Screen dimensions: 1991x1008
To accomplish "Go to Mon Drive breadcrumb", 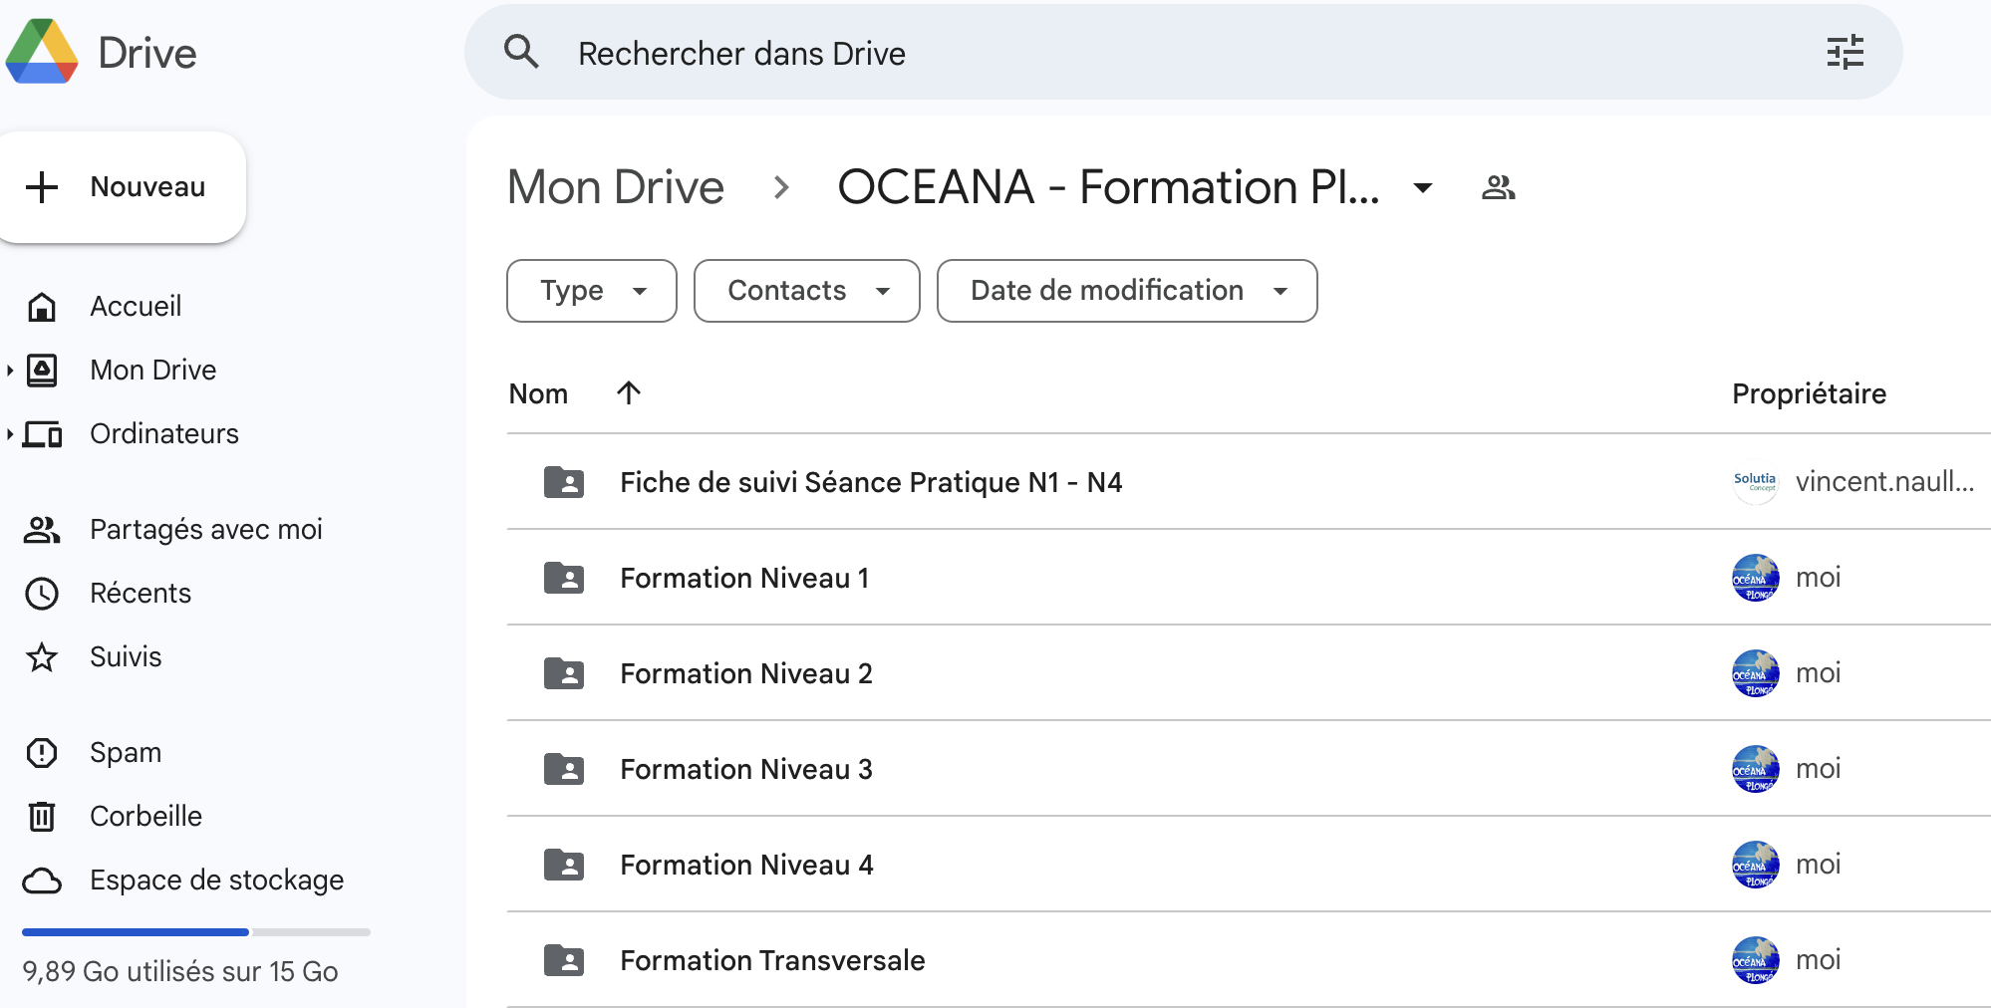I will (x=616, y=187).
